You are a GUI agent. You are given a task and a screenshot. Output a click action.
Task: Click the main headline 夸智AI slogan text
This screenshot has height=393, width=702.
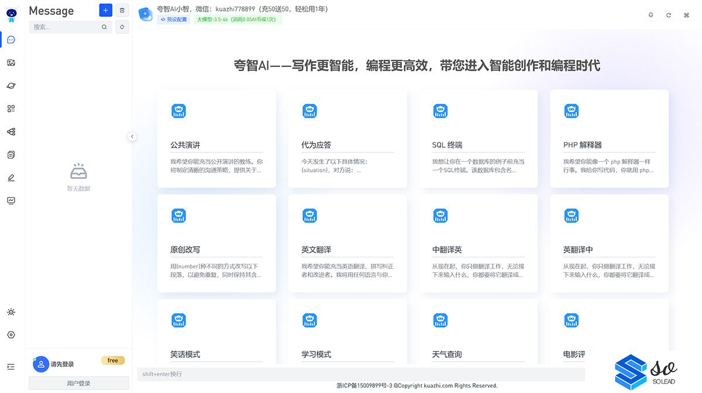pos(417,65)
